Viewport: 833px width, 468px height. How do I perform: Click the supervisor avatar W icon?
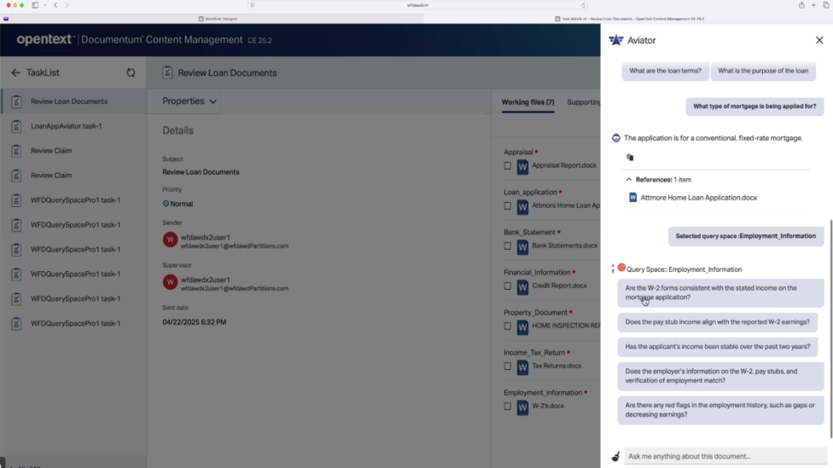coord(170,282)
